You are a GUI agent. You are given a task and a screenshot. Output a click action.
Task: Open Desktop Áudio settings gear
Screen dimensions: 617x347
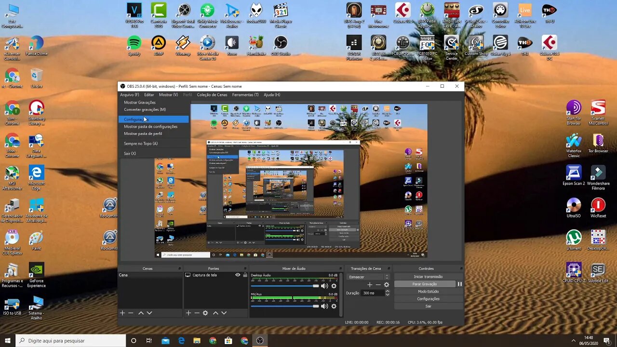[x=334, y=286]
